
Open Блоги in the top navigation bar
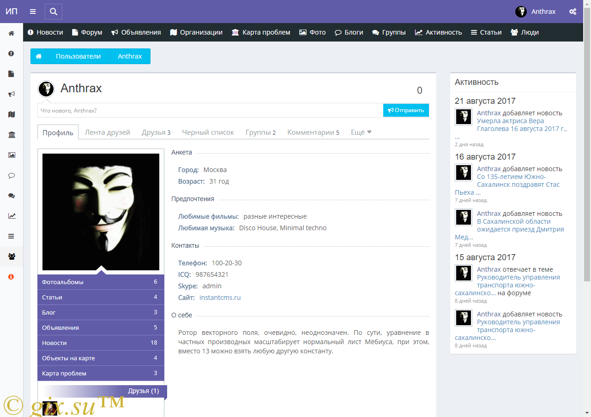[349, 32]
